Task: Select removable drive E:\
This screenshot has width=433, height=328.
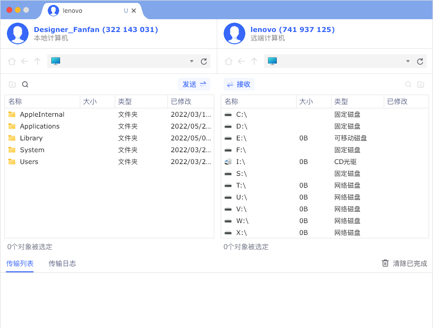Action: [325, 138]
